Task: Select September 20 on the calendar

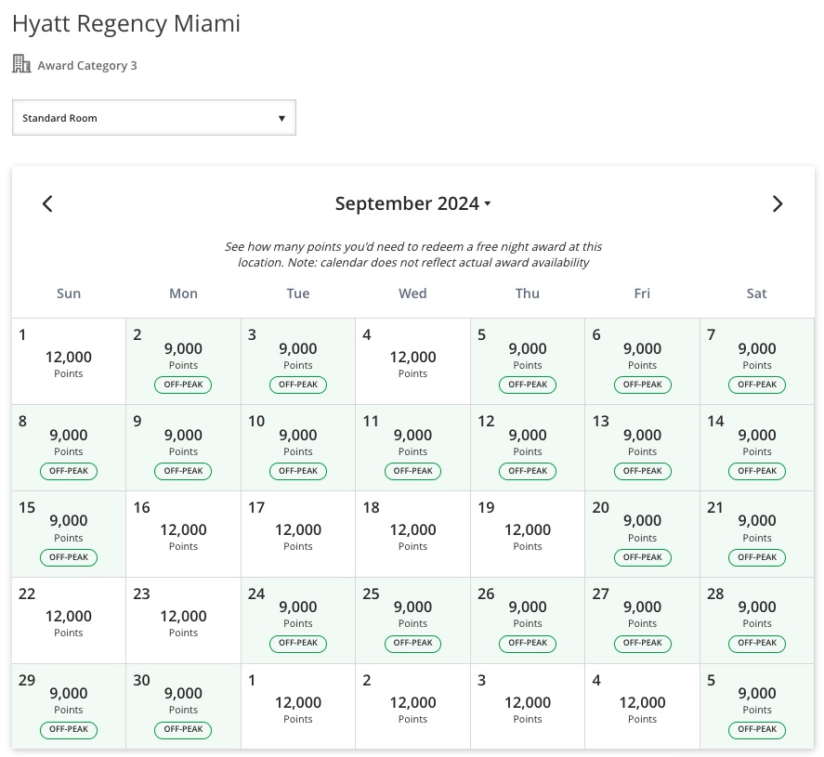Action: (x=642, y=533)
